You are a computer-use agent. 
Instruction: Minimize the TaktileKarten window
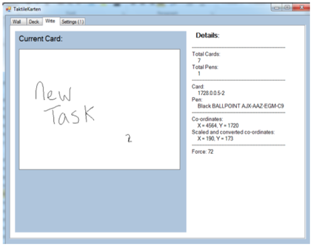pyautogui.click(x=277, y=8)
